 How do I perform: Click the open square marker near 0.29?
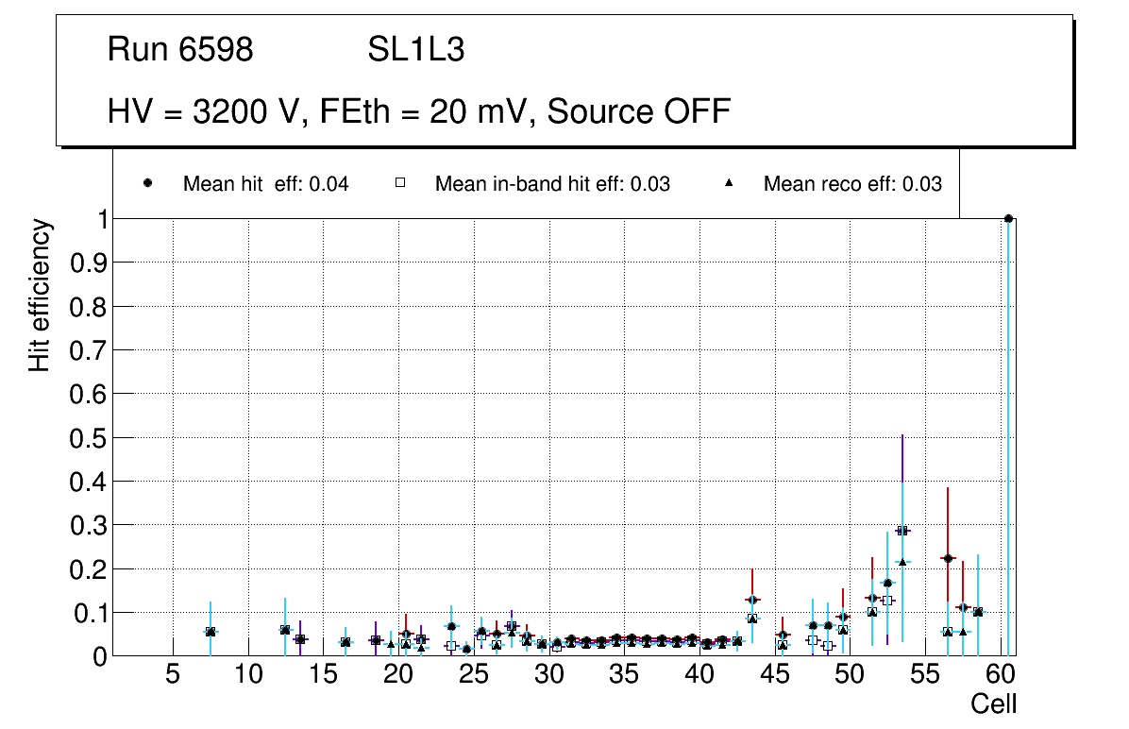click(902, 531)
